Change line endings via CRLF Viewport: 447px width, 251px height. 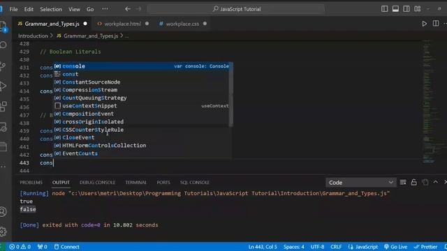(336, 247)
